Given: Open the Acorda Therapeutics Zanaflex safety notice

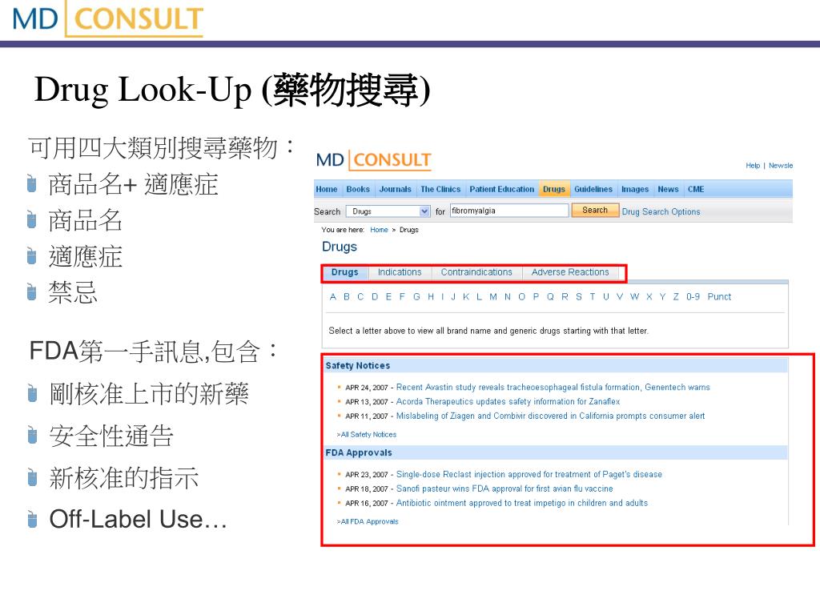Looking at the screenshot, I should pos(508,402).
